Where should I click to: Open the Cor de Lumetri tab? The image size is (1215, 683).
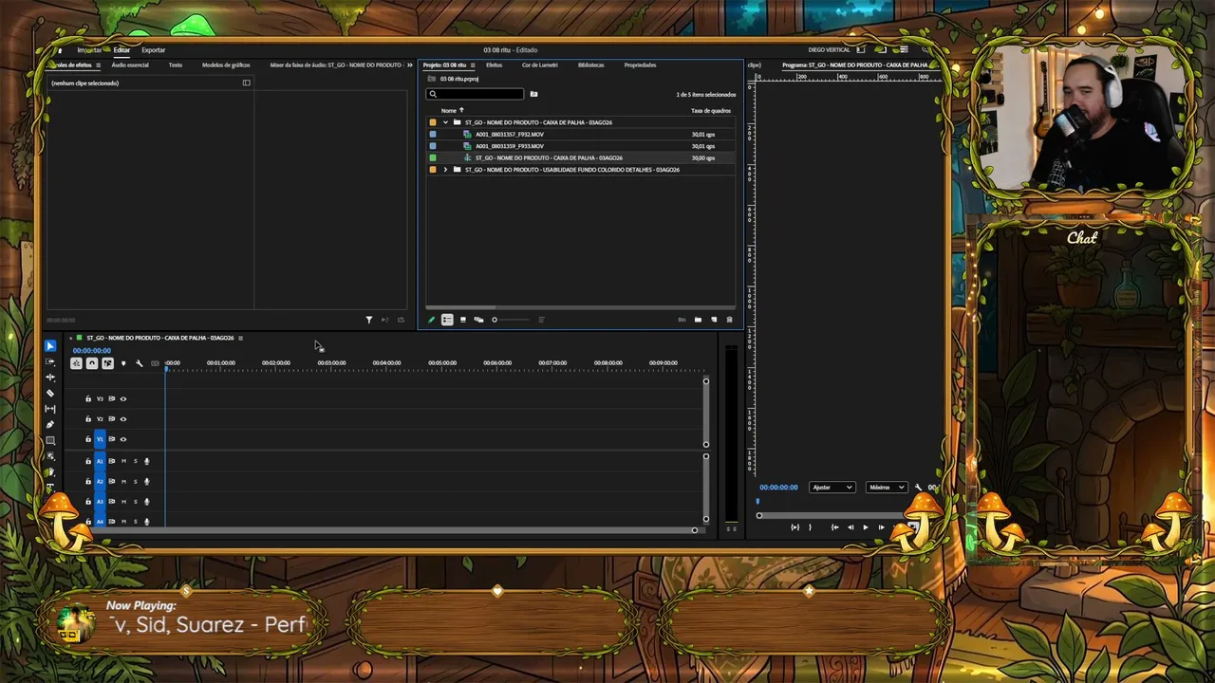coord(540,65)
